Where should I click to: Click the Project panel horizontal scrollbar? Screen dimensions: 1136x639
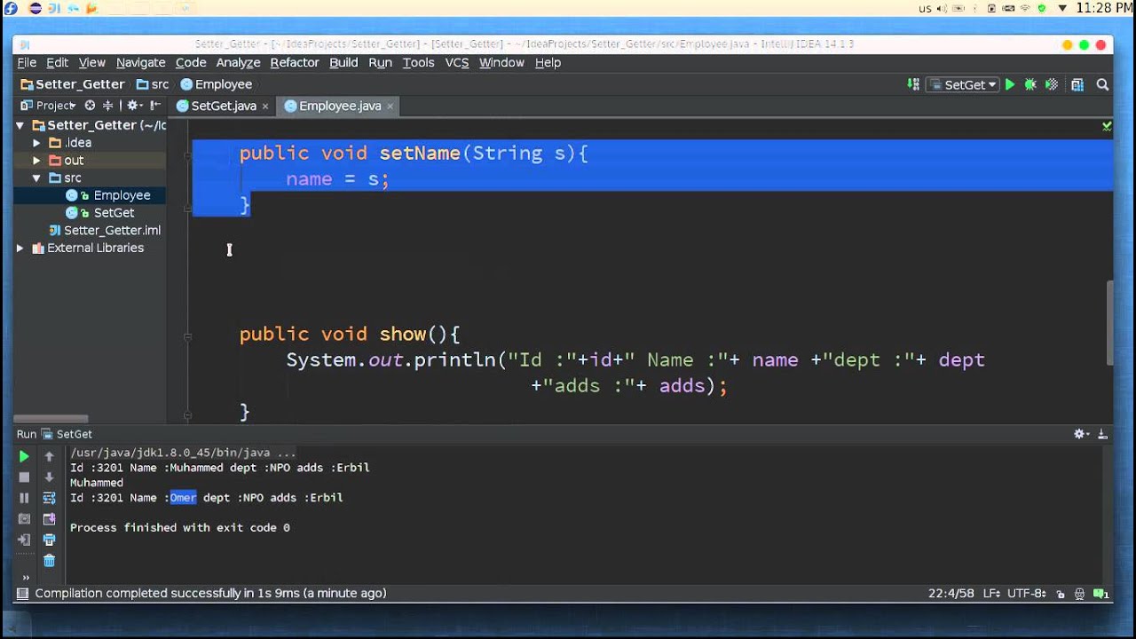(x=51, y=419)
